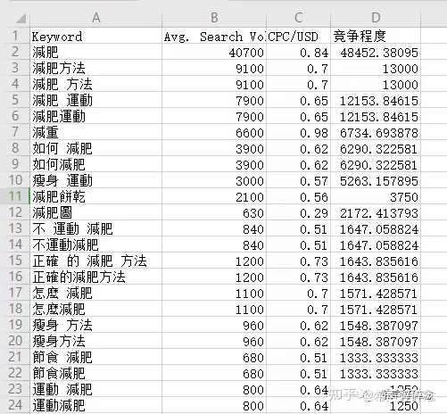Click the 如何減肥 cell in row 9

[x=95, y=164]
